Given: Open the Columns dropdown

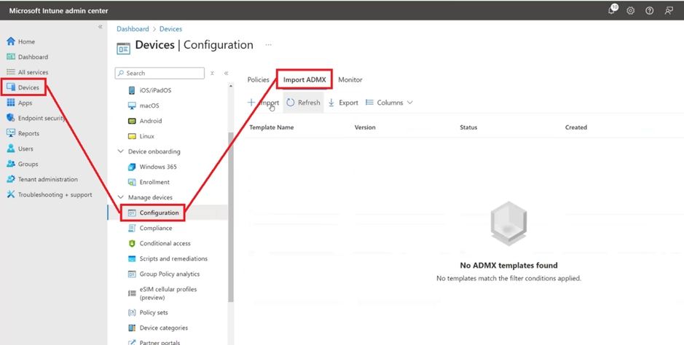Looking at the screenshot, I should tap(390, 103).
